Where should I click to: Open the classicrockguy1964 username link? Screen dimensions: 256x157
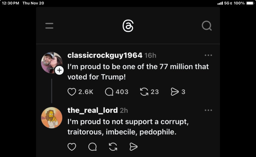105,55
